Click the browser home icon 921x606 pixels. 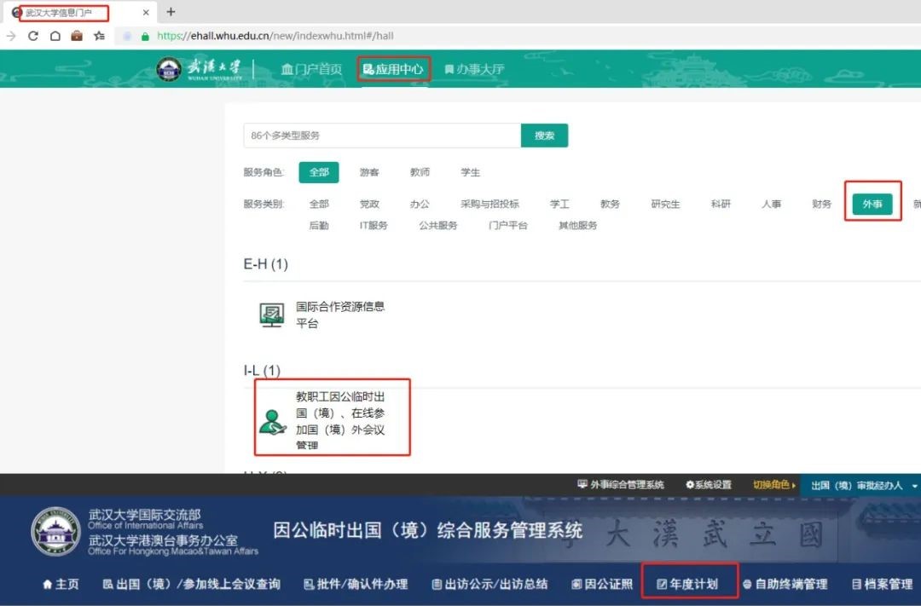tap(55, 36)
